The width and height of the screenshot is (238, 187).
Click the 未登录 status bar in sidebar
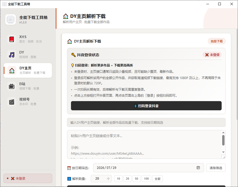[x=28, y=178]
